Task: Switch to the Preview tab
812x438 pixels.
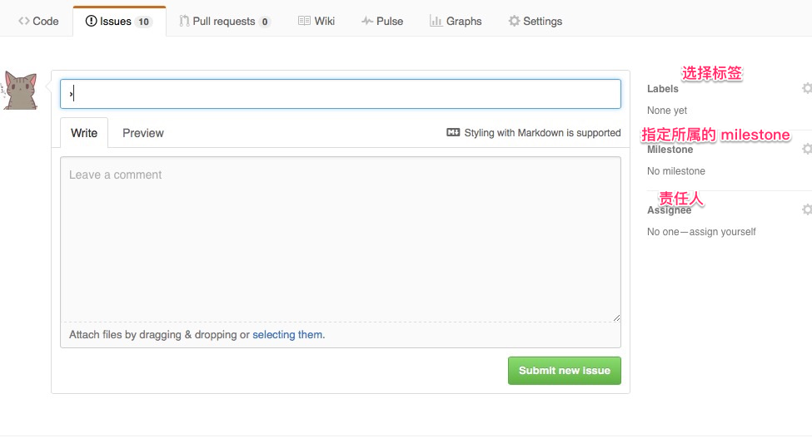Action: [143, 133]
